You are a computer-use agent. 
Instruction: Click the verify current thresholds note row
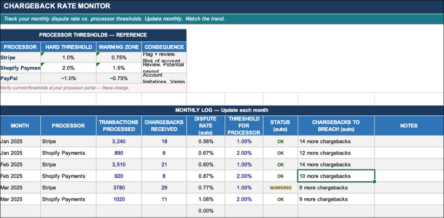tap(93, 88)
